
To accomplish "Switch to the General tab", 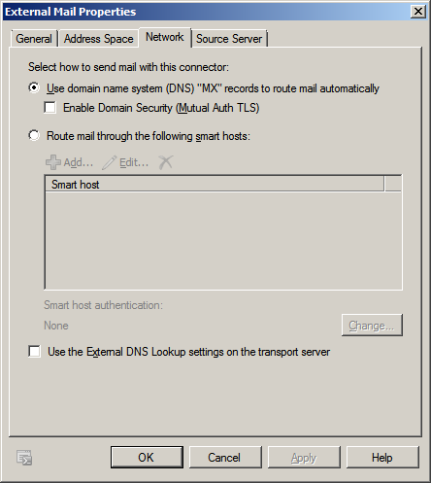I will point(34,39).
